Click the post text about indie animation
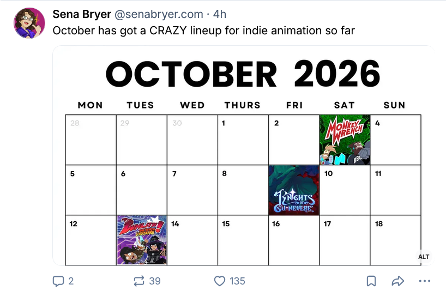The image size is (446, 297). [204, 31]
